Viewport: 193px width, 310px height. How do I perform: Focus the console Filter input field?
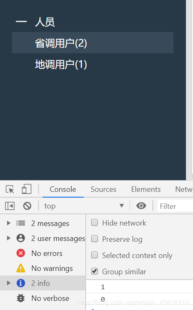175,206
